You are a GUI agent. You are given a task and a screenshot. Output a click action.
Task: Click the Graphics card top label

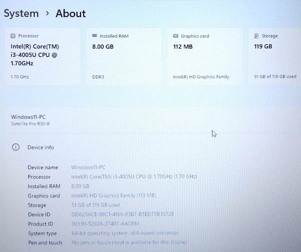(195, 36)
